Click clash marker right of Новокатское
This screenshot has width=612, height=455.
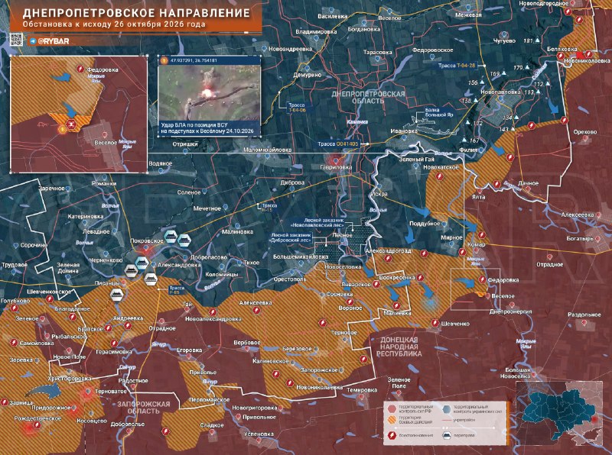click(x=441, y=177)
